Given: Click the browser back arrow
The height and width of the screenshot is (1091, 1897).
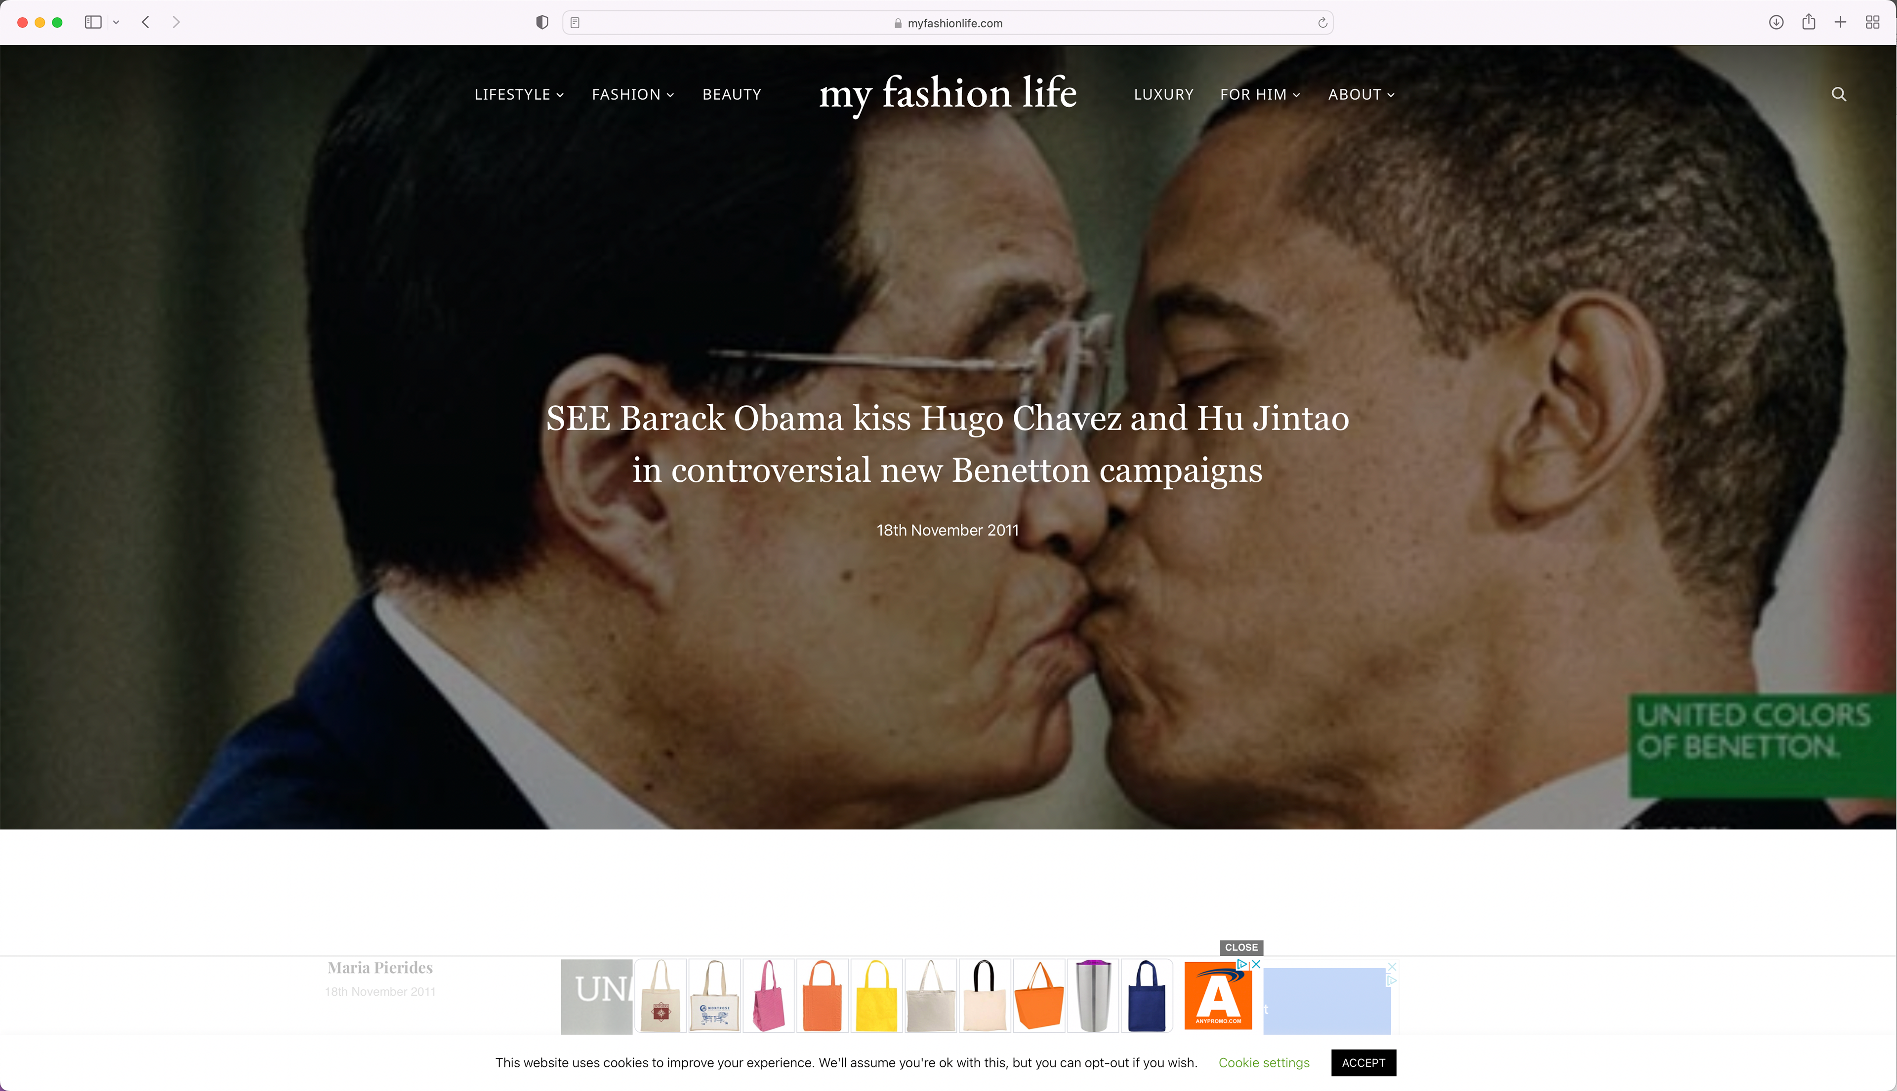Looking at the screenshot, I should tap(146, 23).
